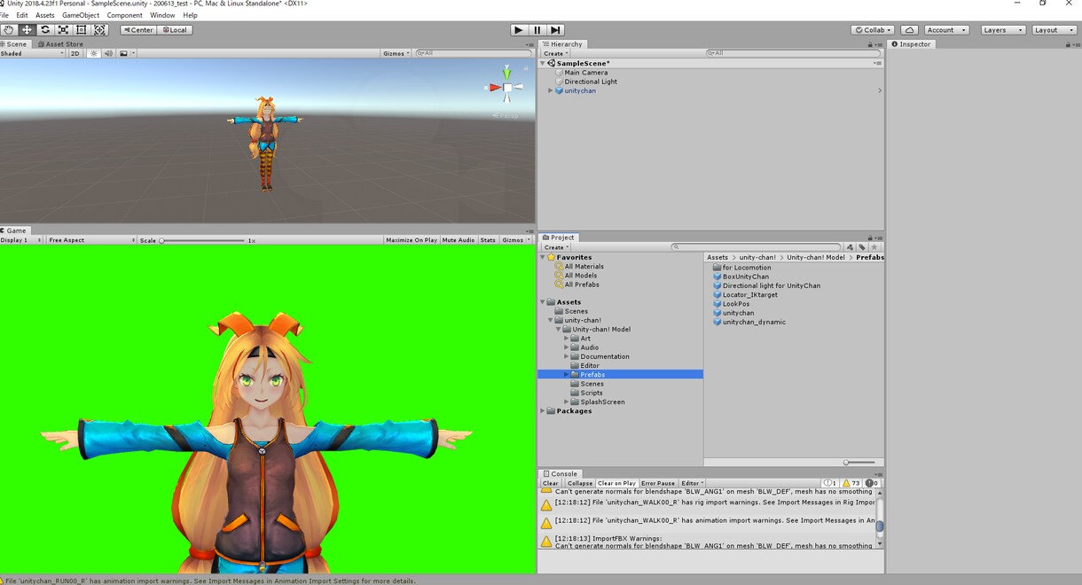The height and width of the screenshot is (585, 1082).
Task: Click the Console Clear button
Action: point(551,483)
